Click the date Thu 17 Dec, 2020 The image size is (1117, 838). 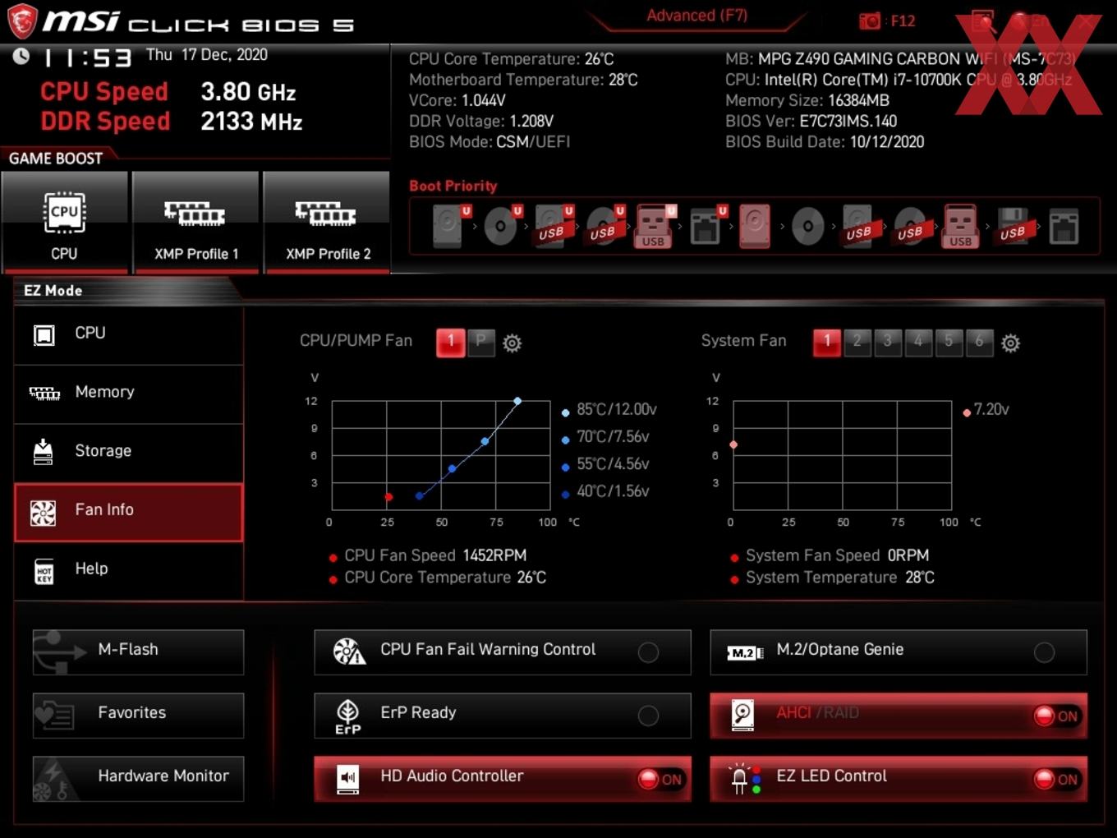click(207, 55)
